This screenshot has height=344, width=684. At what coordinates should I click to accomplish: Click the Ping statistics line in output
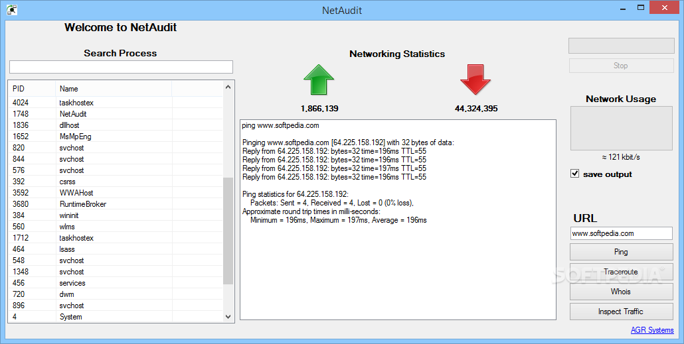(296, 194)
